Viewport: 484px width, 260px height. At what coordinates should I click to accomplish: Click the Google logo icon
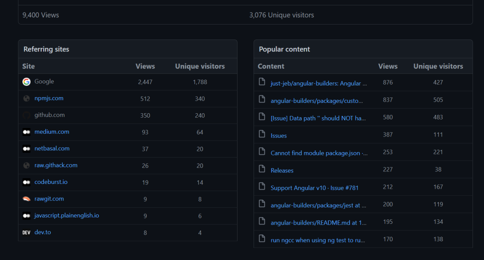pos(26,81)
